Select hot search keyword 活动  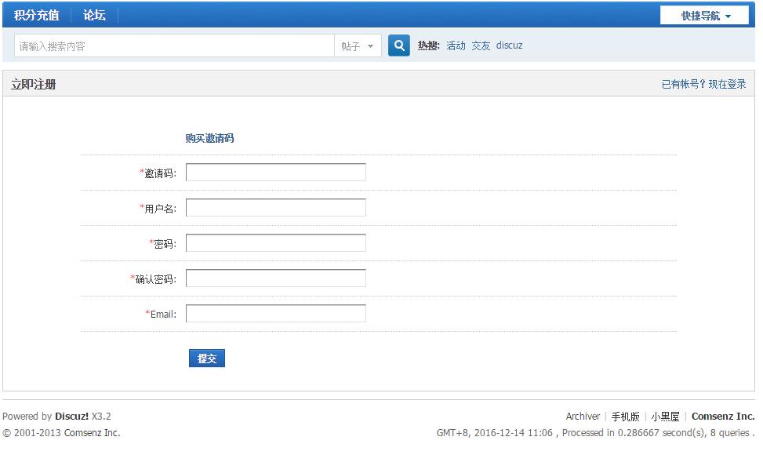tap(456, 46)
